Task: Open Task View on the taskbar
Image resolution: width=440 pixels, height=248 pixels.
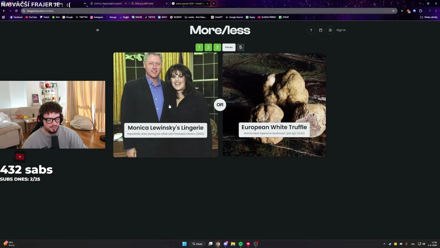Action: pyautogui.click(x=210, y=244)
